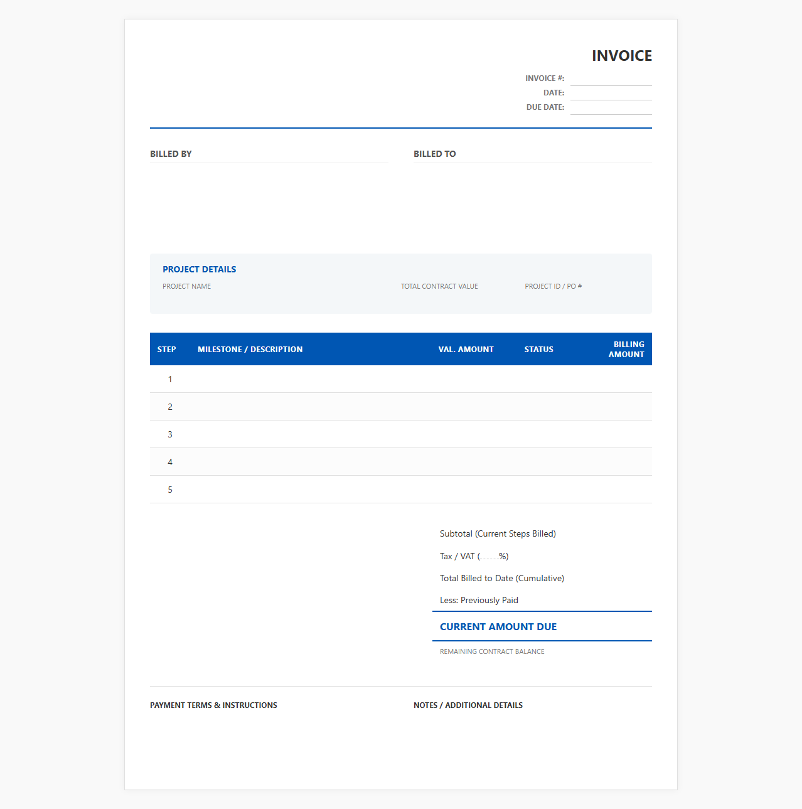Select step number 2 in the table
Screen dimensions: 802x809
pyautogui.click(x=170, y=407)
